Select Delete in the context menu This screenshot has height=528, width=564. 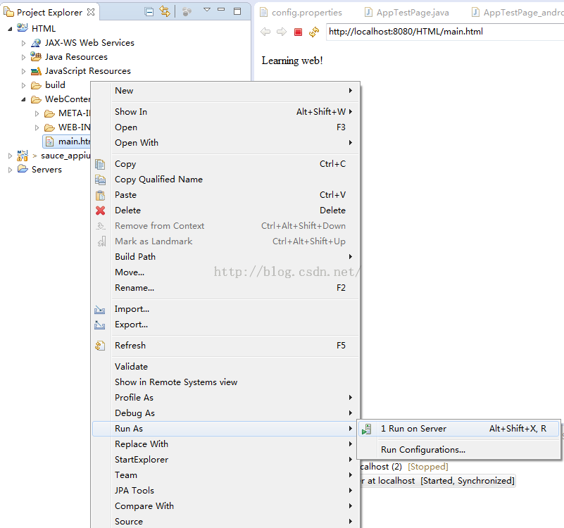(127, 210)
